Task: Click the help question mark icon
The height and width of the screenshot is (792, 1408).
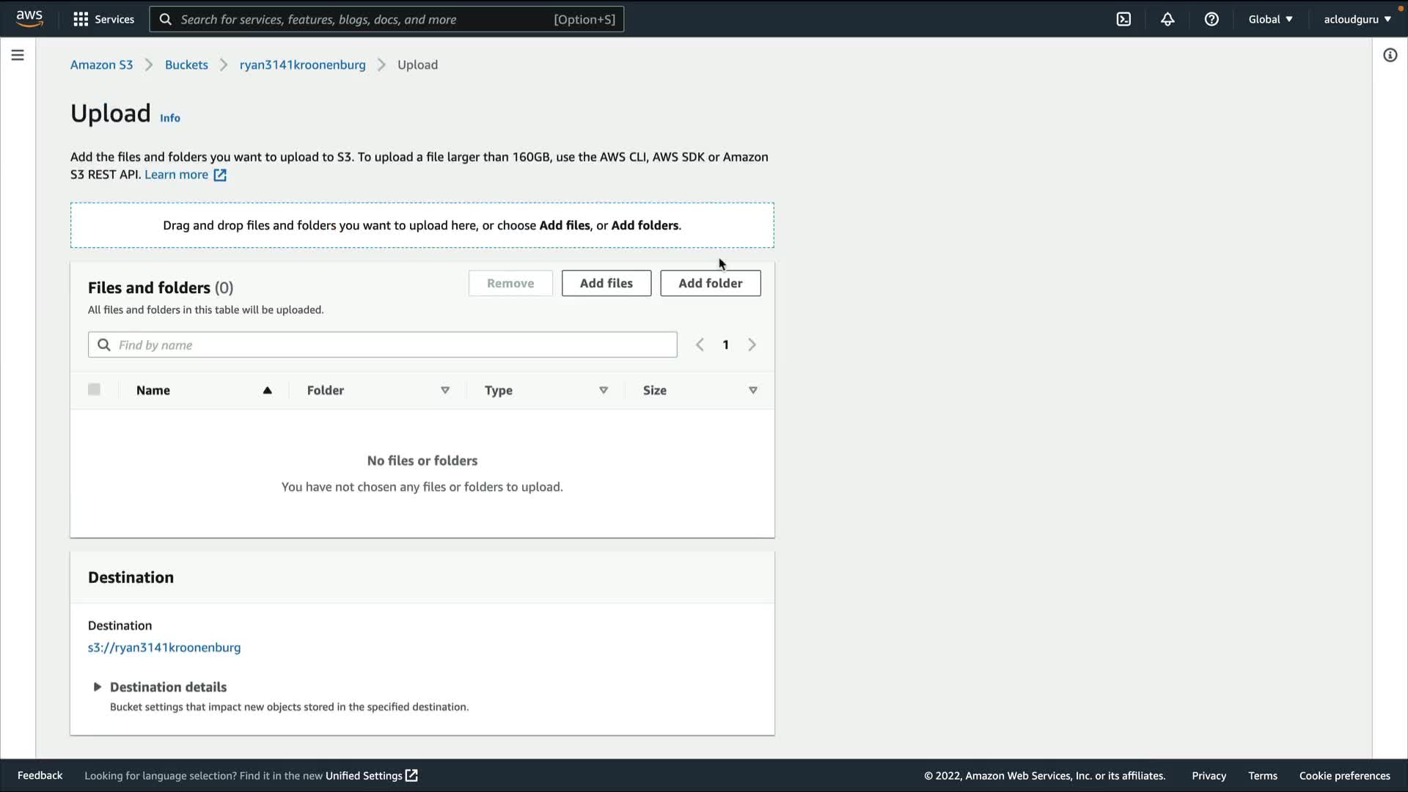Action: [x=1211, y=19]
